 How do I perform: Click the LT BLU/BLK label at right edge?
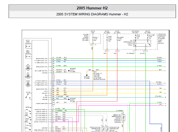(158, 96)
